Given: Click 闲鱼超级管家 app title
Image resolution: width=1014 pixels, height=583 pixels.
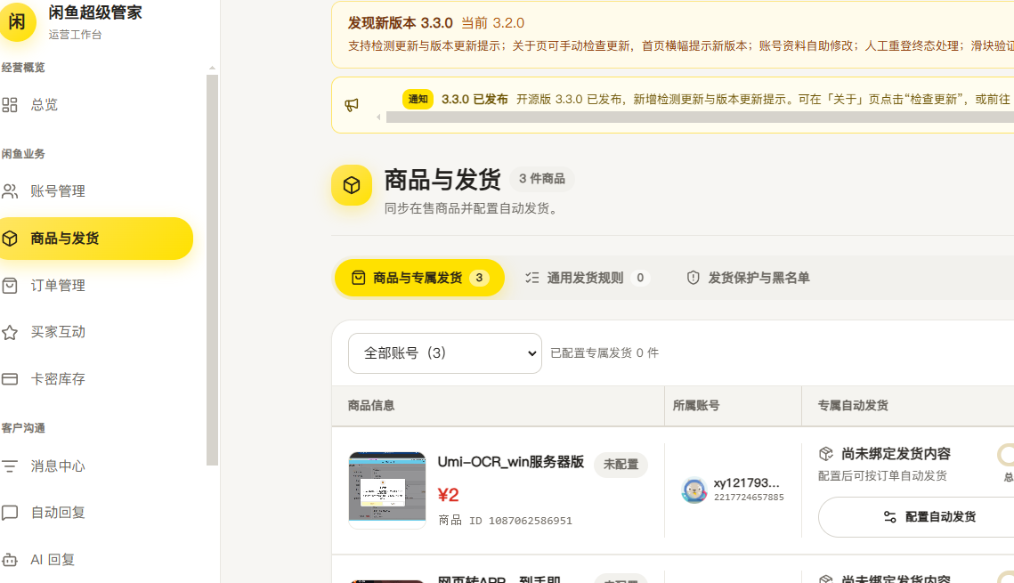Looking at the screenshot, I should (x=95, y=13).
